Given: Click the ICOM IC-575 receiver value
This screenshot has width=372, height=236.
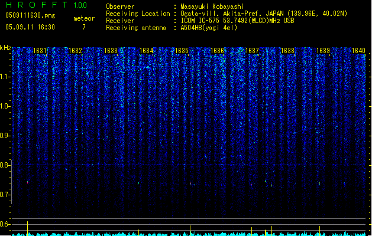Looking at the screenshot, I should [238, 21].
